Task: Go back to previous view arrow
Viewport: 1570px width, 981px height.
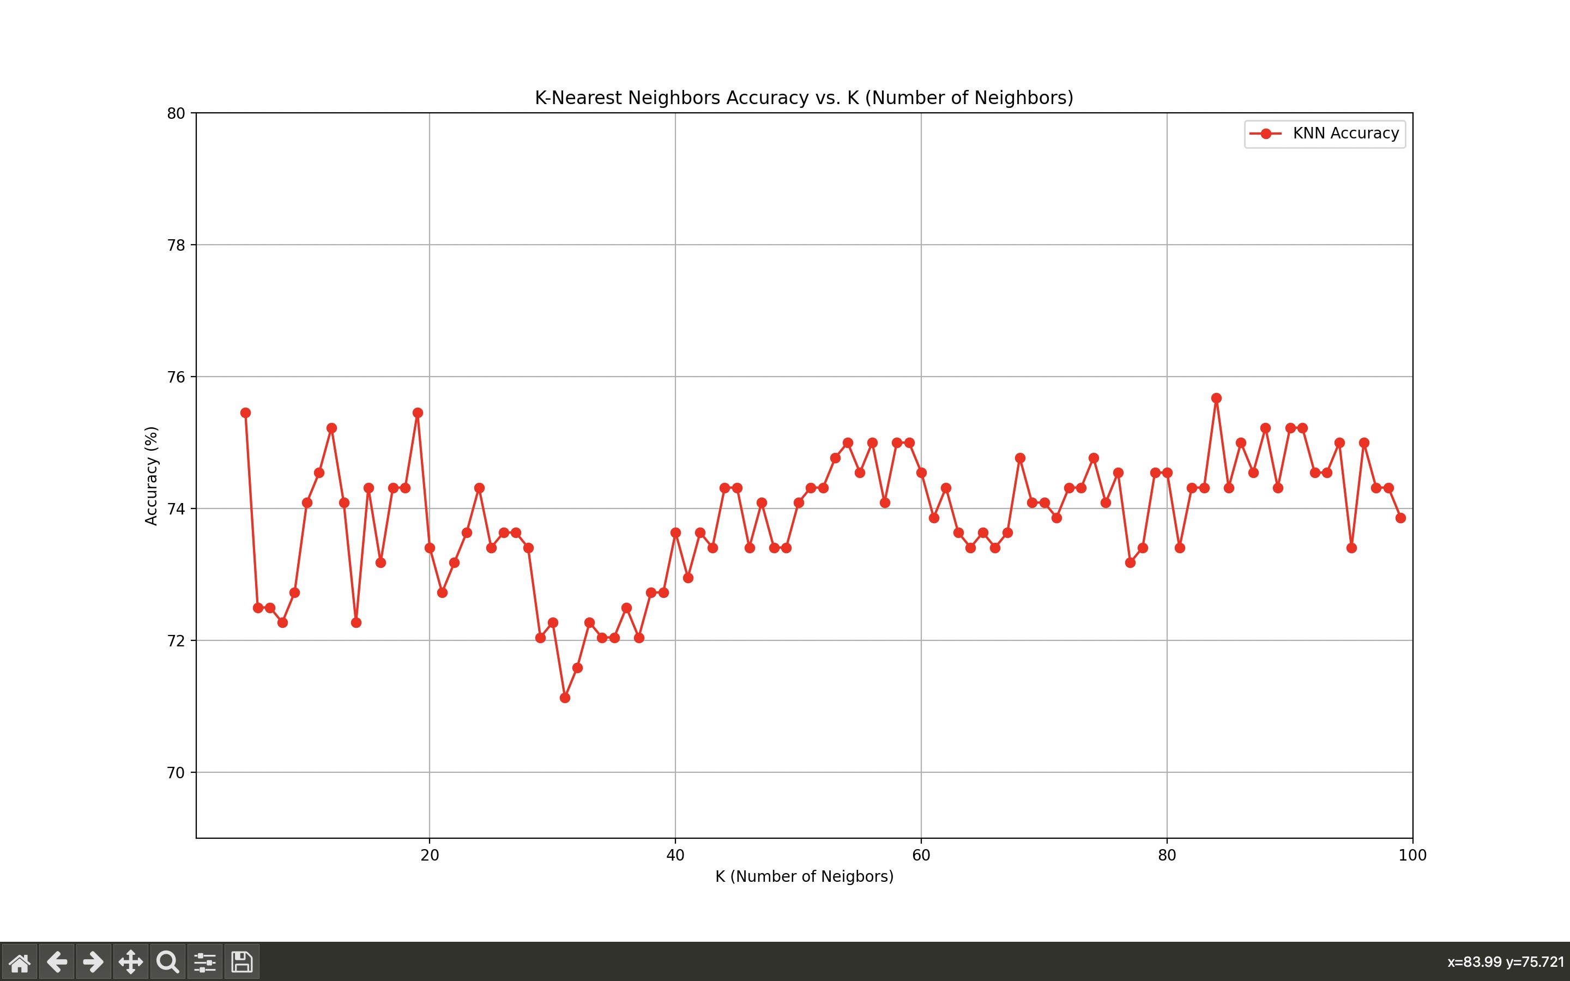Action: click(x=57, y=961)
